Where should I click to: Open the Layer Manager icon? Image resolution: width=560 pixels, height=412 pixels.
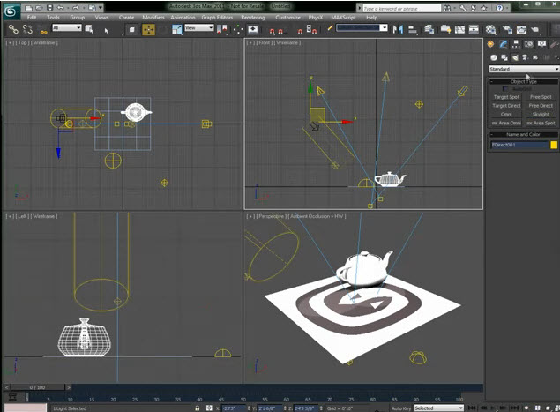pyautogui.click(x=429, y=29)
